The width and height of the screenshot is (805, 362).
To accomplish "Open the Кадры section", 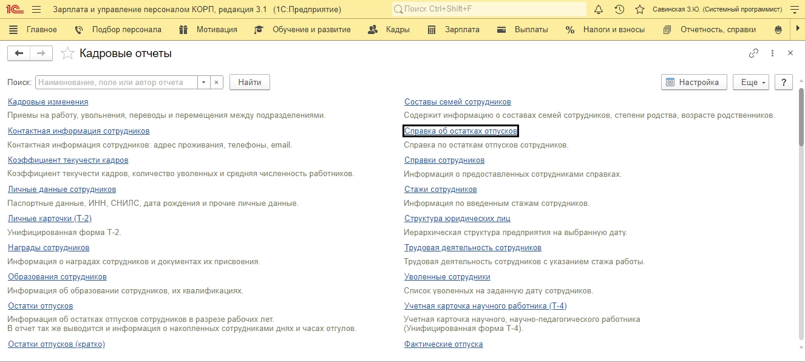I will pos(389,29).
